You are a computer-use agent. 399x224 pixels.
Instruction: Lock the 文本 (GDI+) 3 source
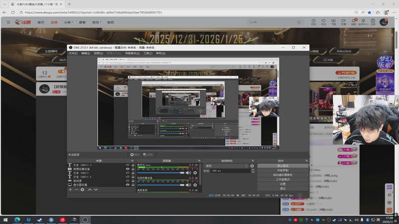133,165
